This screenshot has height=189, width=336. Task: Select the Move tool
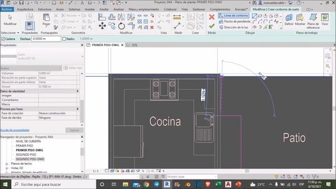(102, 26)
